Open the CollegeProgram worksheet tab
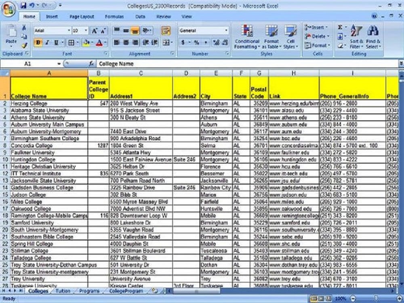 pos(126,291)
